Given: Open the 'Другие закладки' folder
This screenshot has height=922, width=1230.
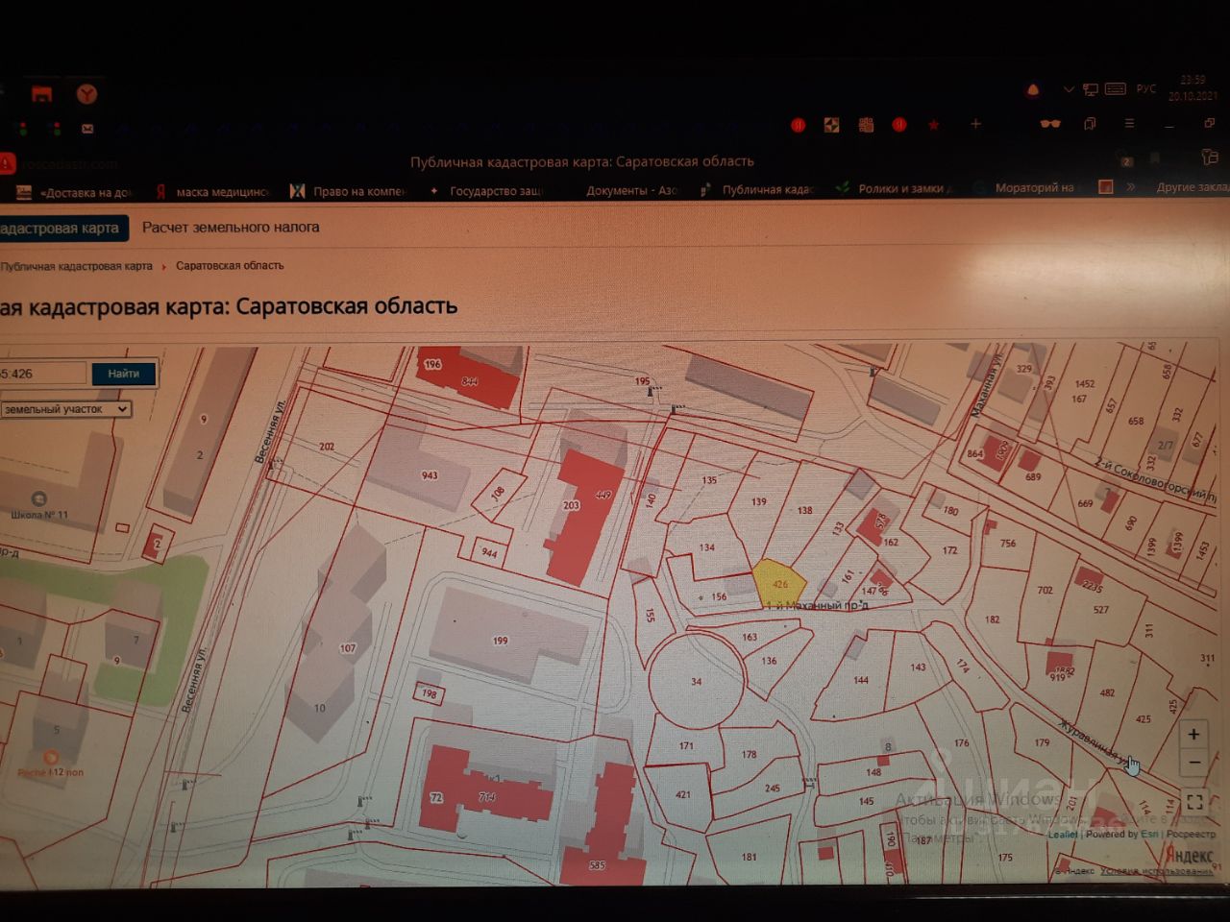Looking at the screenshot, I should (1192, 187).
